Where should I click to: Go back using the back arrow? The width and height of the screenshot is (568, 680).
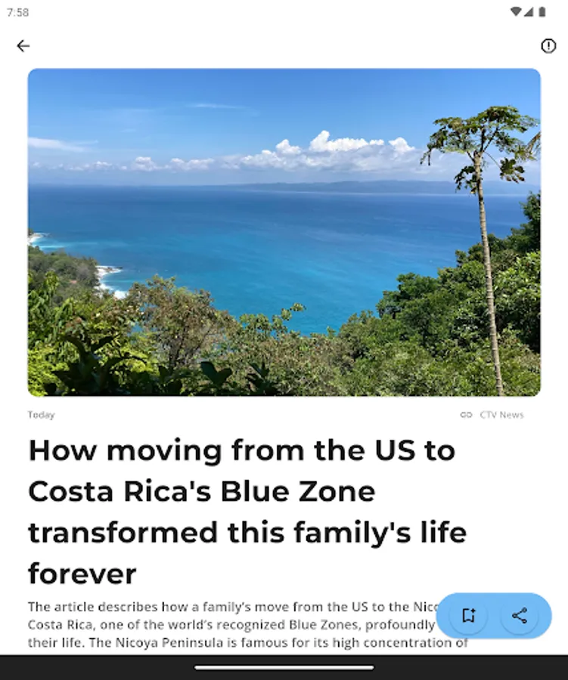tap(22, 45)
